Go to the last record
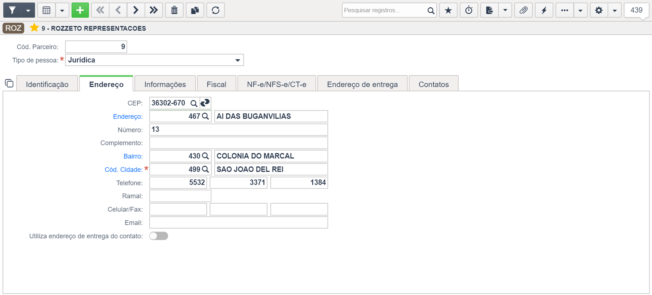 [154, 10]
